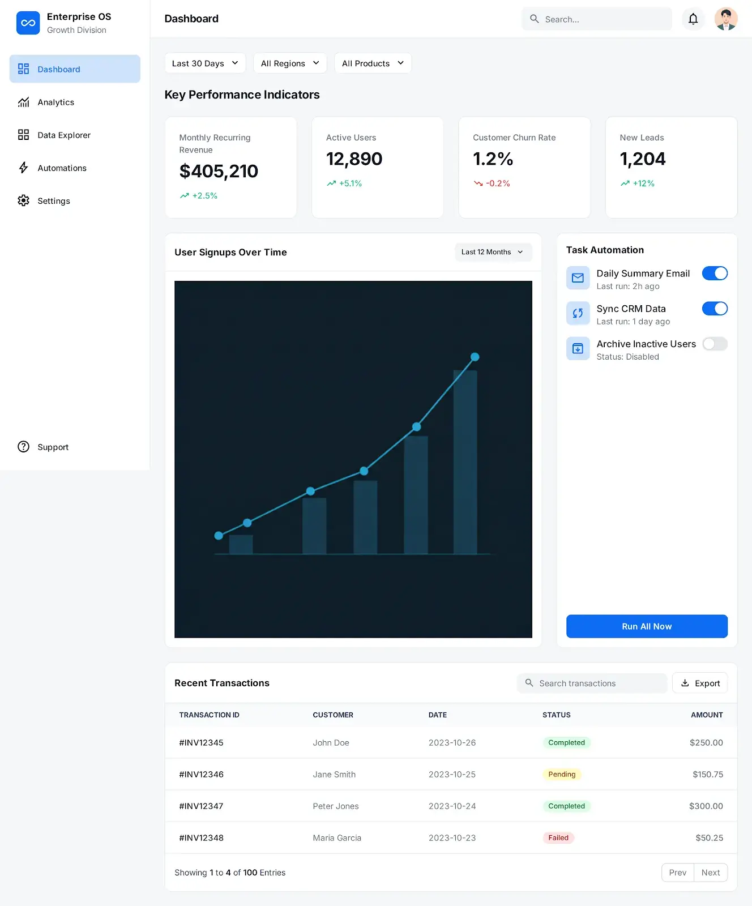The width and height of the screenshot is (752, 906).
Task: Enable the Archive Inactive Users toggle
Action: coord(715,344)
